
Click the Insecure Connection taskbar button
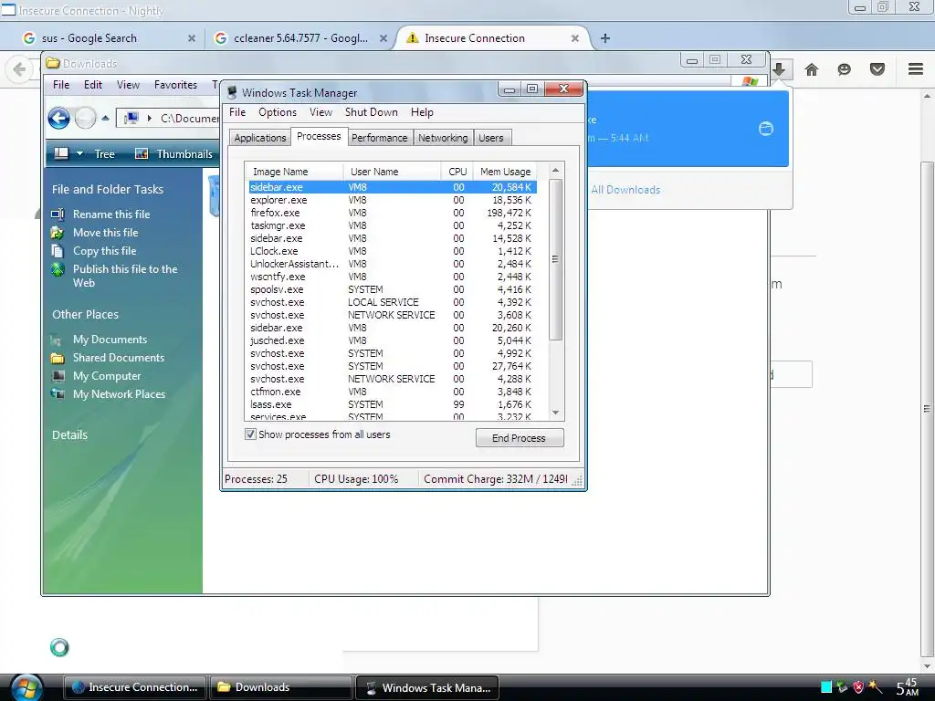coord(135,687)
